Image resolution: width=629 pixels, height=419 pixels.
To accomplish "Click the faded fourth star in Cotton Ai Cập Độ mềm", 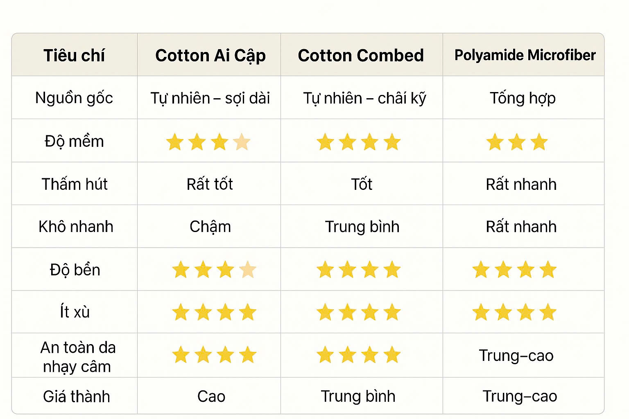I will [242, 142].
